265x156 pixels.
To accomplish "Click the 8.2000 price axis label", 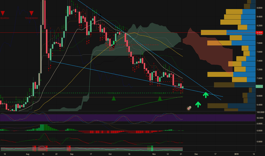I will (x=259, y=26).
